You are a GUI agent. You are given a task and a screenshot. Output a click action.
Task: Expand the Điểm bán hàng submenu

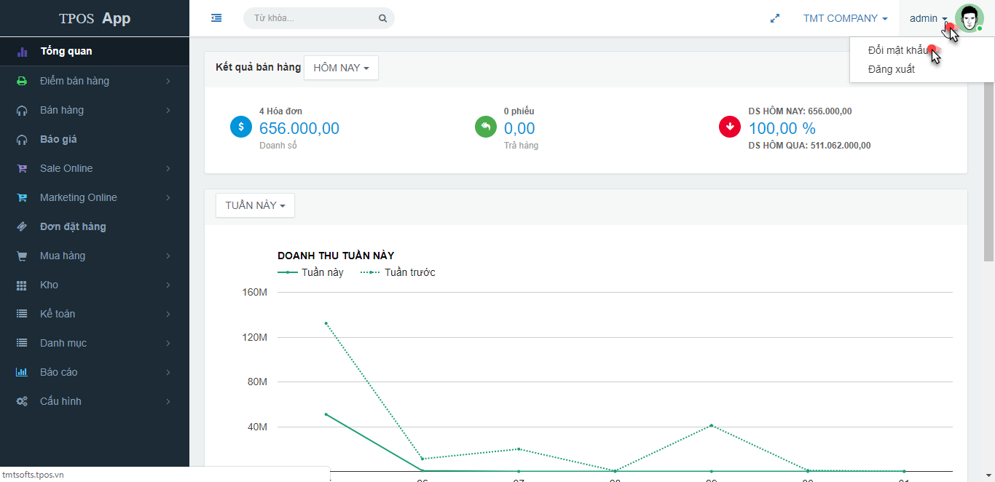click(95, 81)
